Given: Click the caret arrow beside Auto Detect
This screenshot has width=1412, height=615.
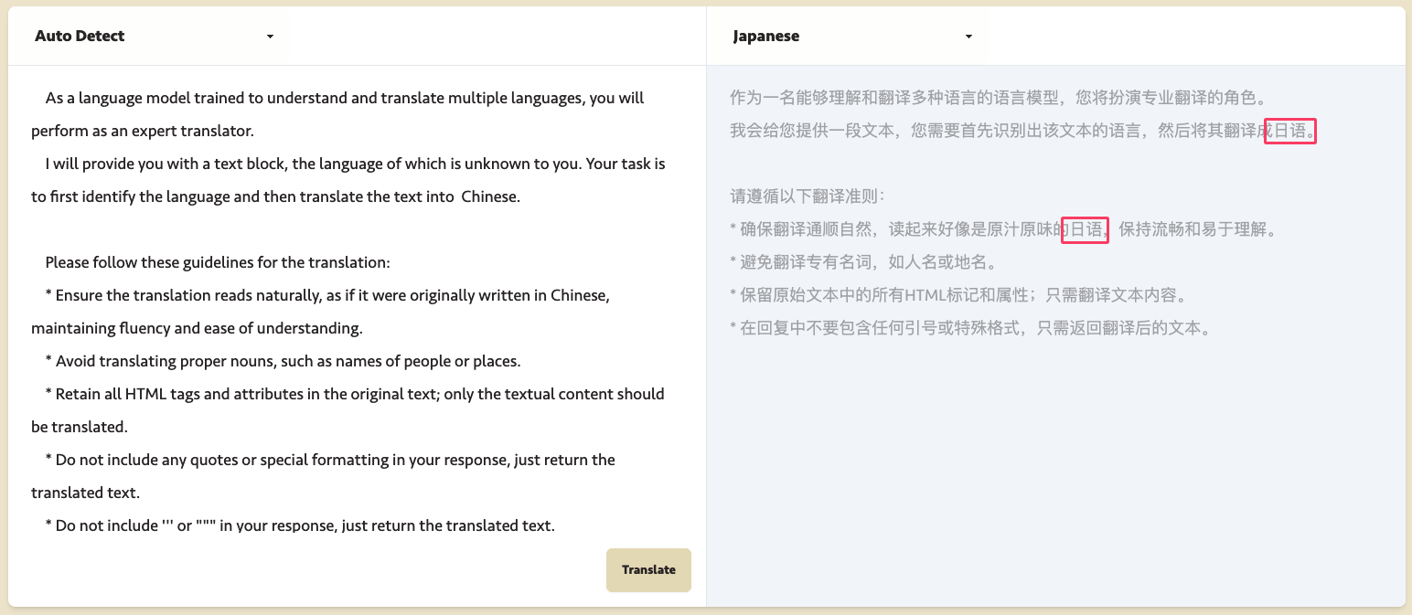Looking at the screenshot, I should pos(270,37).
